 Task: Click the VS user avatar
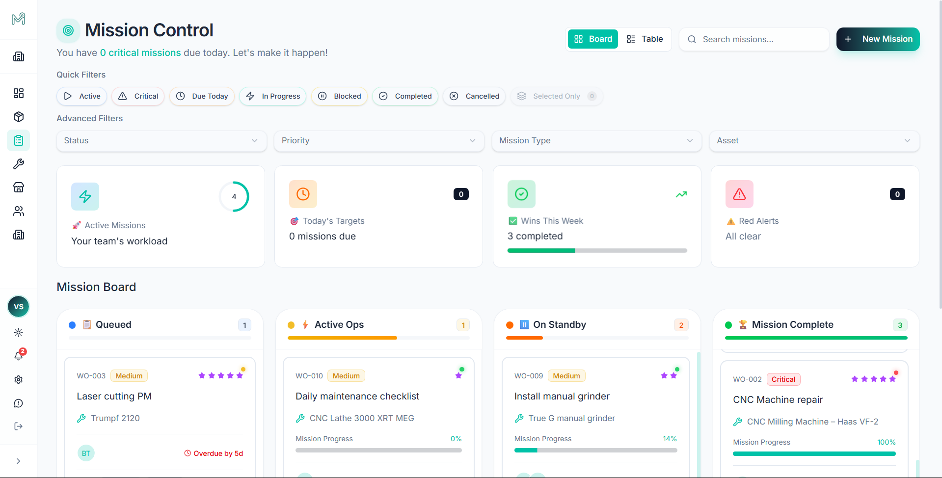click(x=19, y=307)
